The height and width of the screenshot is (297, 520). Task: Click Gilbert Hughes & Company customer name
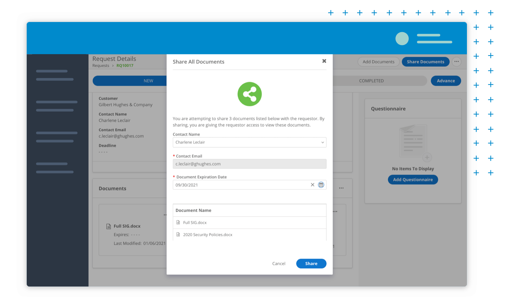[125, 105]
